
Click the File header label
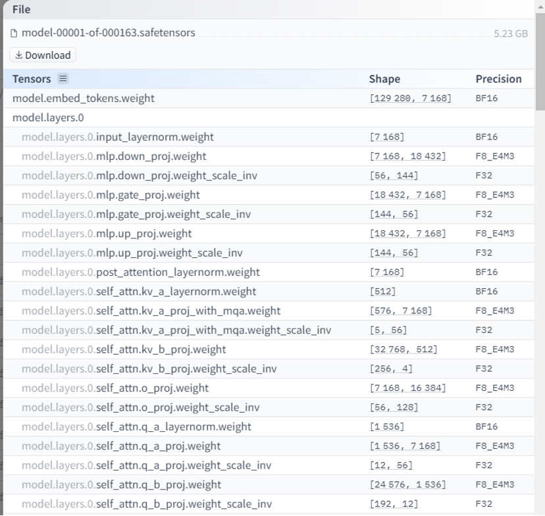[21, 9]
